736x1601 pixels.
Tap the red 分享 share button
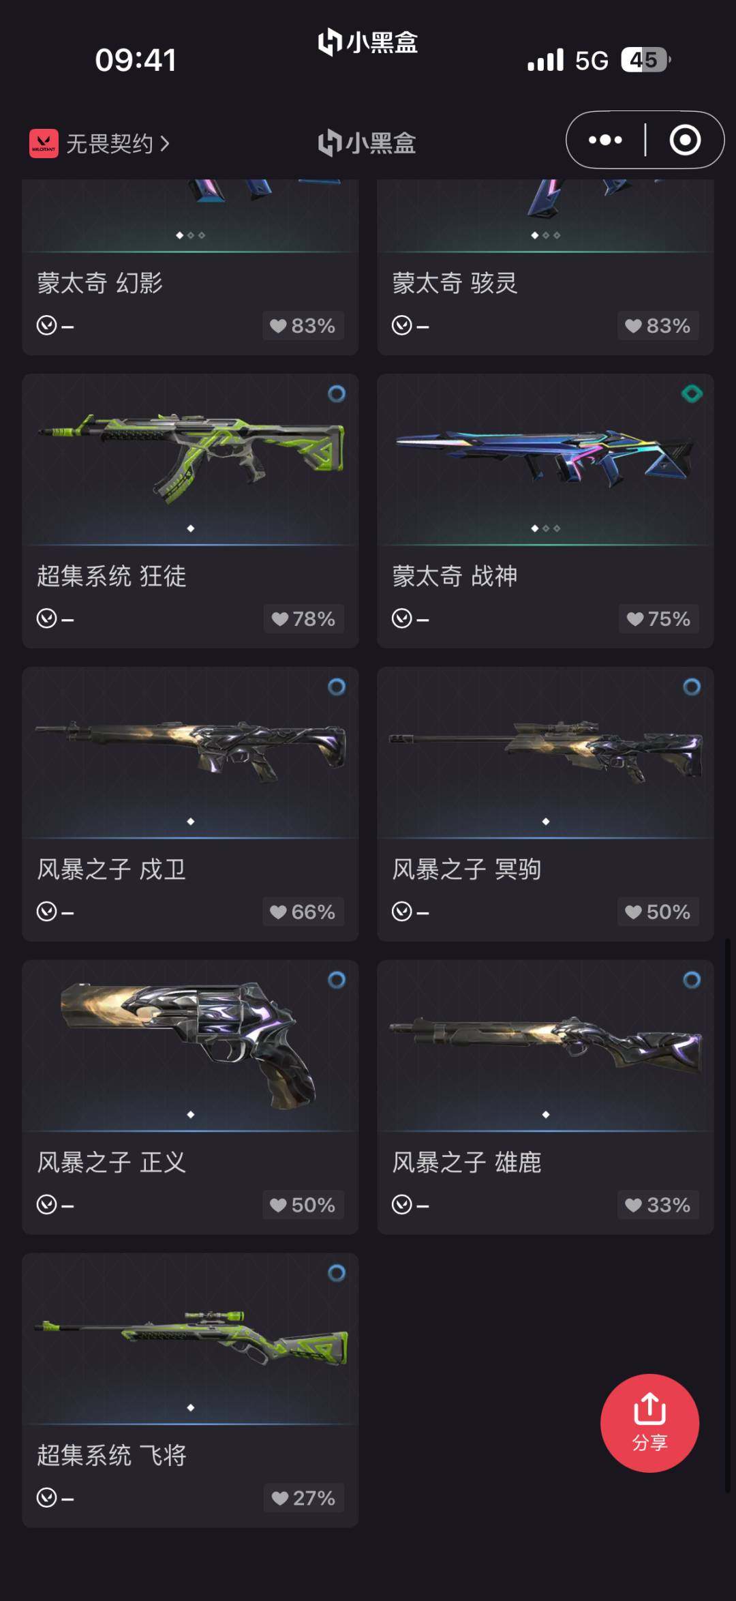click(649, 1423)
